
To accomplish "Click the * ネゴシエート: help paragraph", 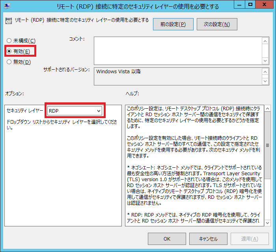I will click(x=194, y=185).
